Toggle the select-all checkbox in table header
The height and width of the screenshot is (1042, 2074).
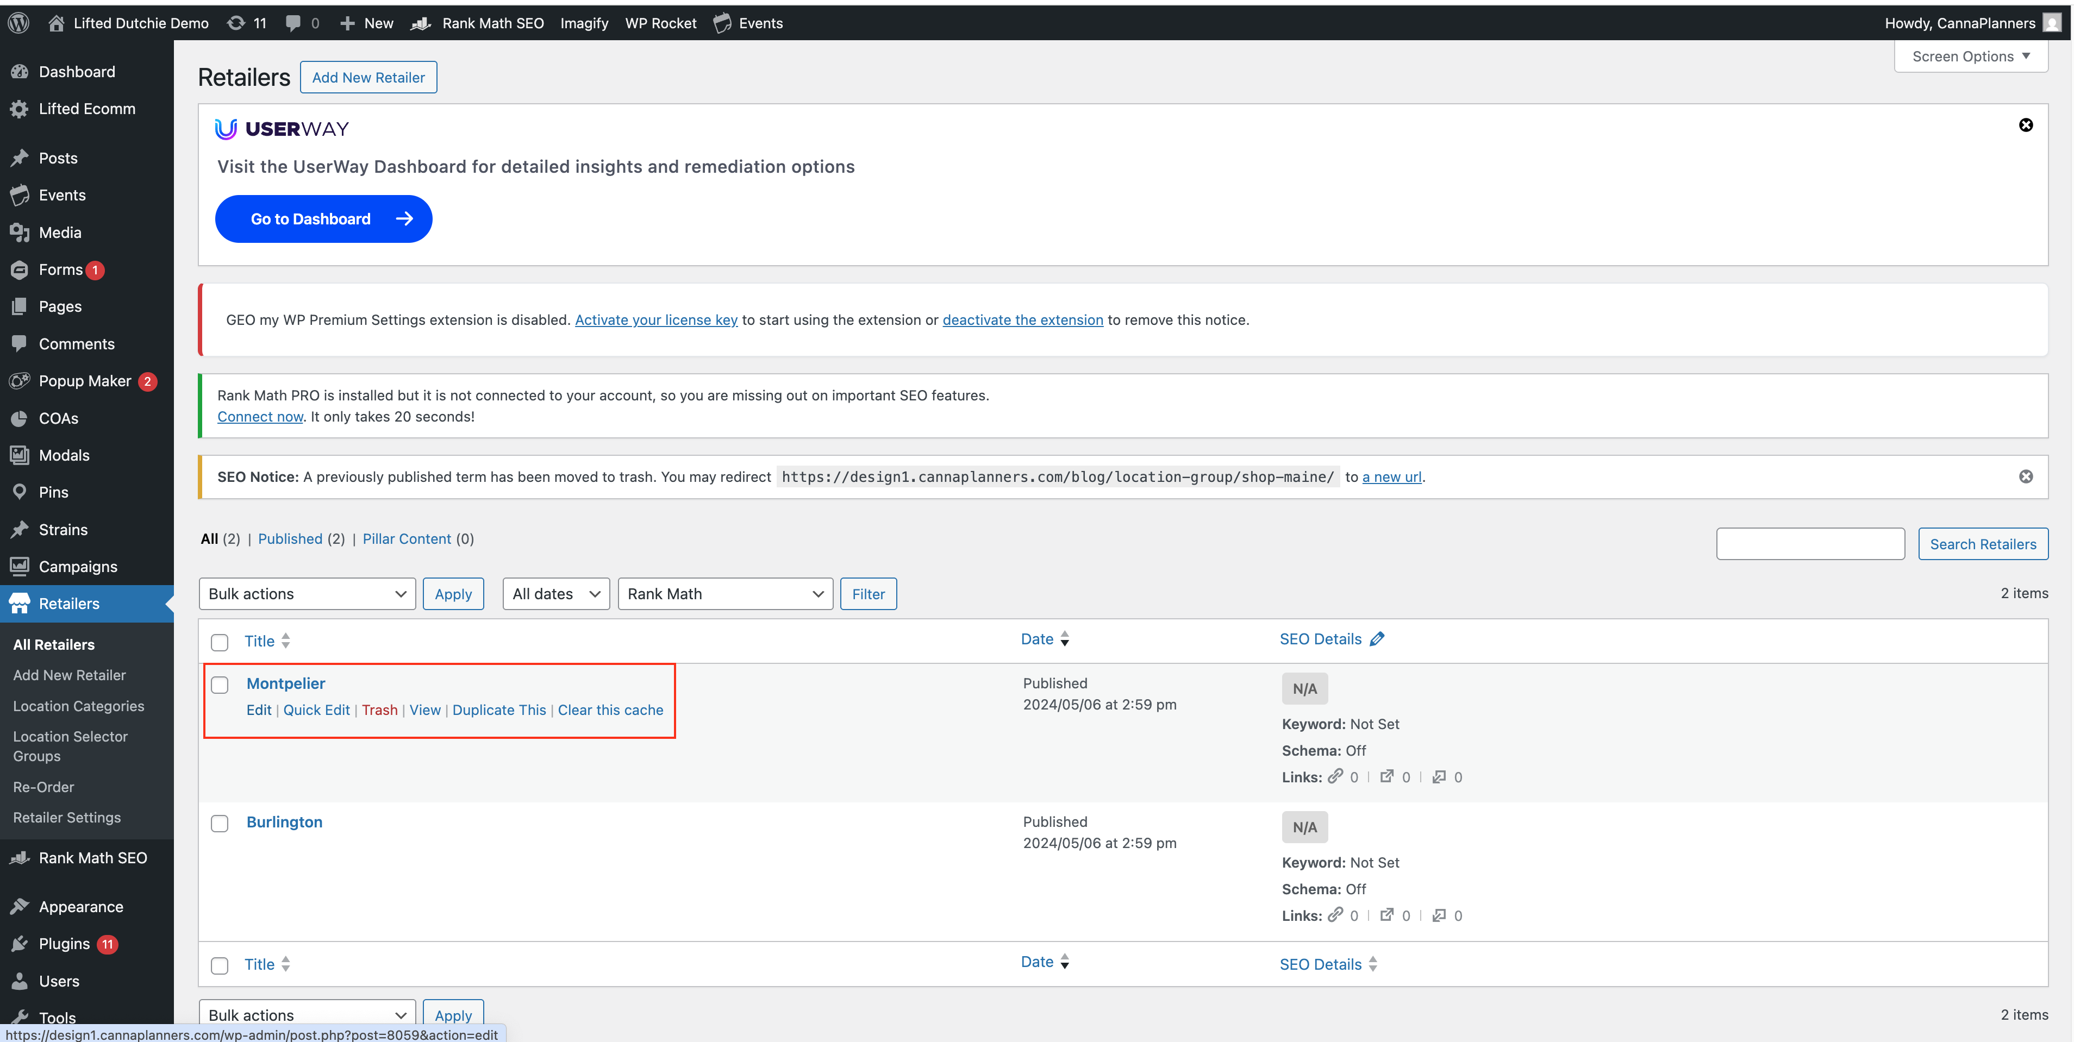tap(220, 642)
